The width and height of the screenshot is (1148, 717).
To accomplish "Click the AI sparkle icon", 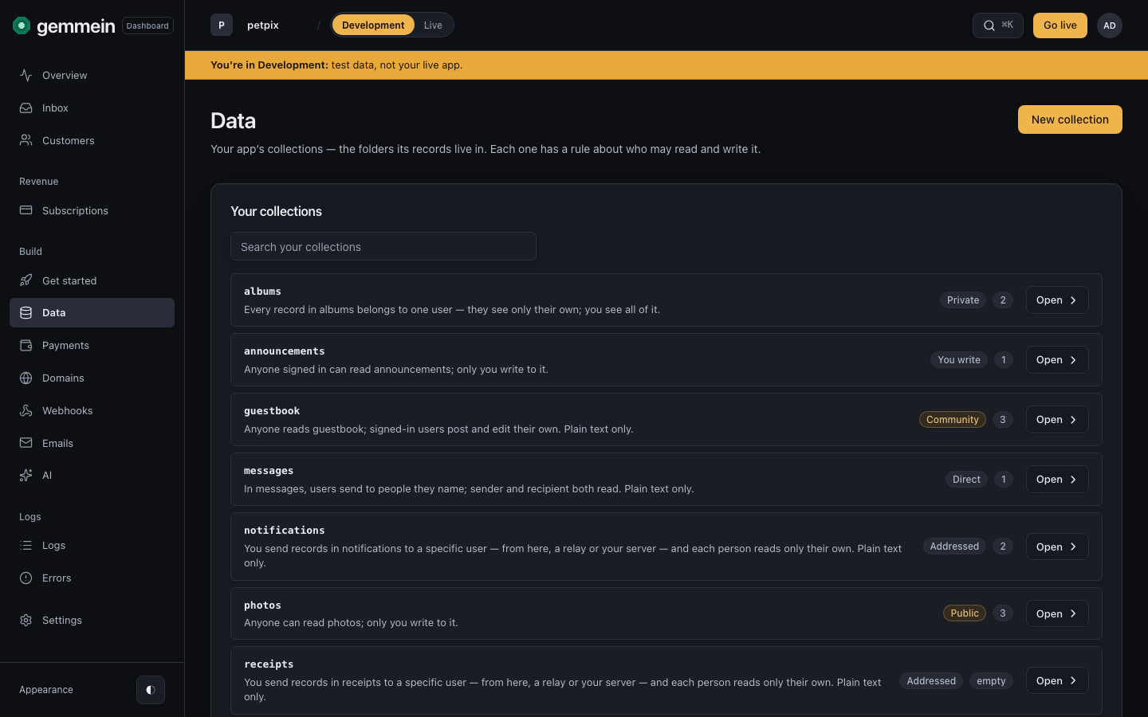I will (26, 475).
